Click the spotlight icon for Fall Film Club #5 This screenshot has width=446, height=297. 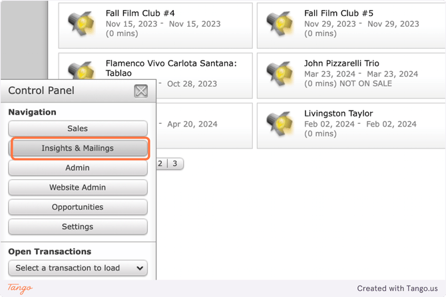[x=280, y=23]
